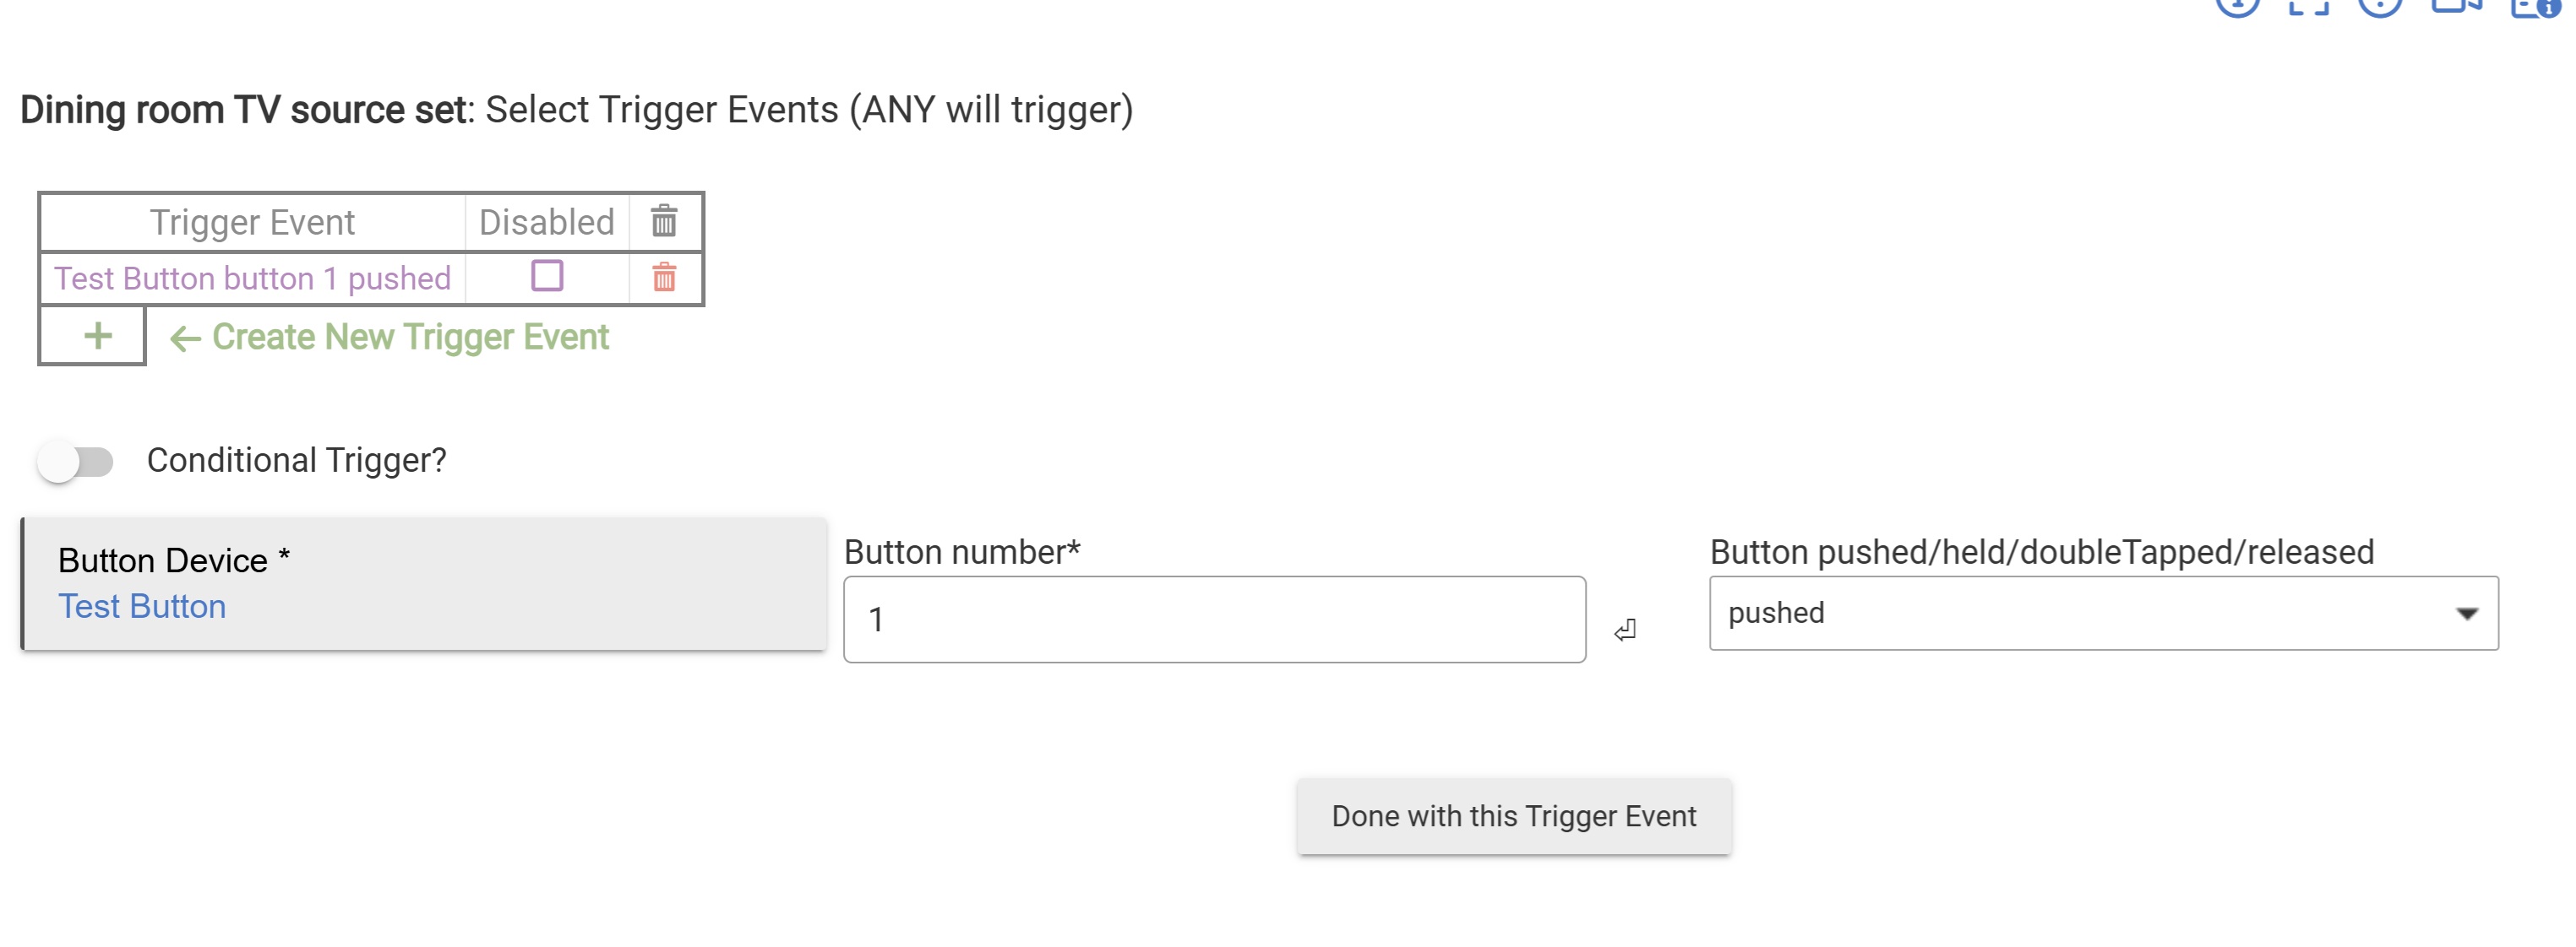Delete the Test Button trigger with red trash
This screenshot has width=2576, height=947.
pos(664,277)
